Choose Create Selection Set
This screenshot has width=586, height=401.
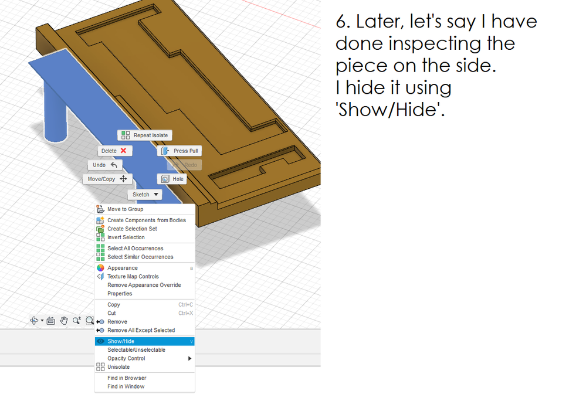[145, 229]
